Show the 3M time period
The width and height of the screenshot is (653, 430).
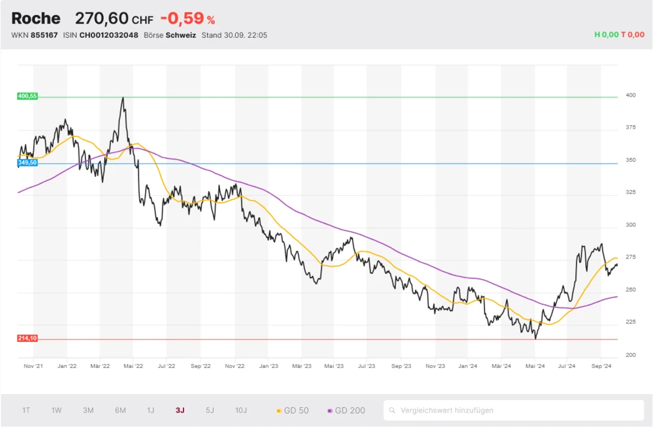click(88, 410)
